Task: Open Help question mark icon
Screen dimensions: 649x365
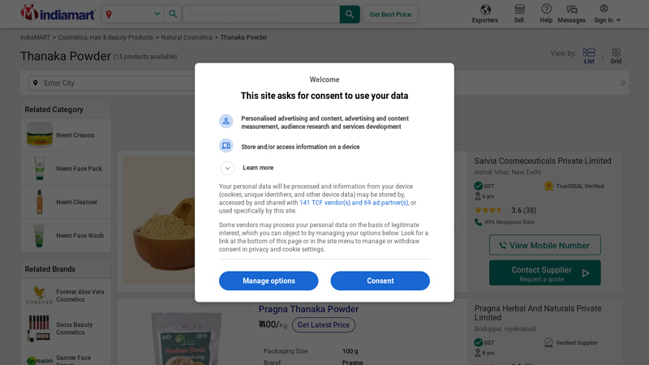Action: click(546, 10)
